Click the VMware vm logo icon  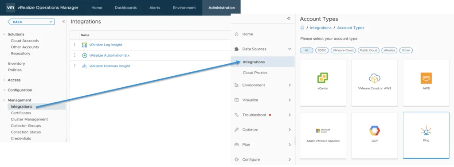pyautogui.click(x=11, y=8)
